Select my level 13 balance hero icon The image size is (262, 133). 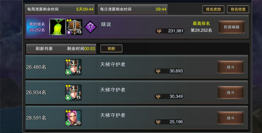click(x=74, y=27)
